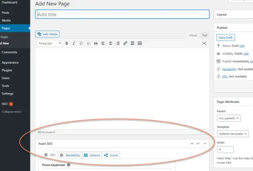This screenshot has height=171, width=253.
Task: Click the Save Draft button
Action: [226, 37]
